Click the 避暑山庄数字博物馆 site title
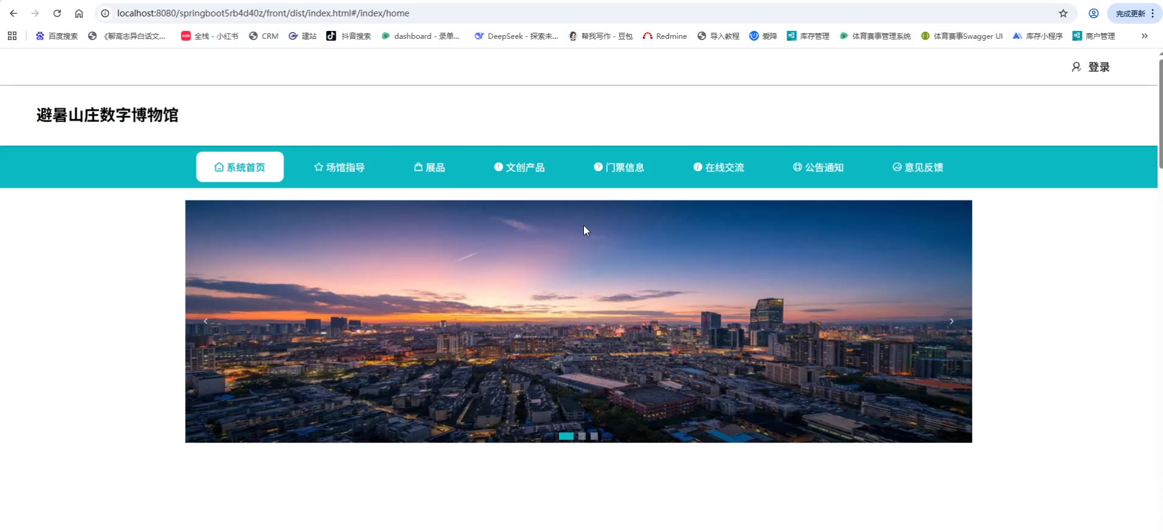1163x532 pixels. tap(108, 115)
